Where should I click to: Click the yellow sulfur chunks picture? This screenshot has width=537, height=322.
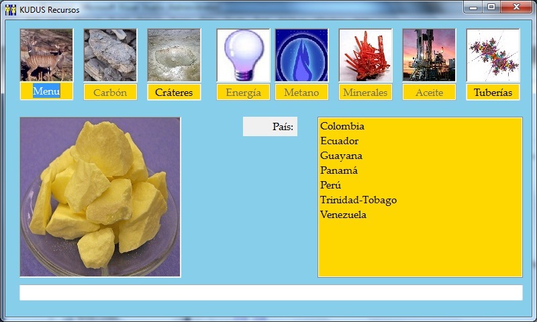pos(100,197)
